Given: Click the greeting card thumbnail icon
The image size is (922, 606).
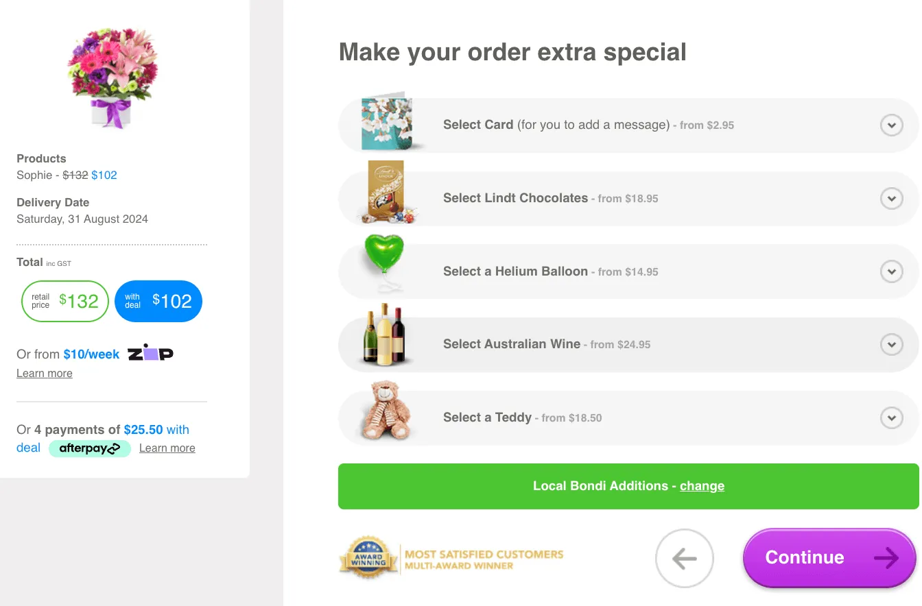Looking at the screenshot, I should 387,123.
